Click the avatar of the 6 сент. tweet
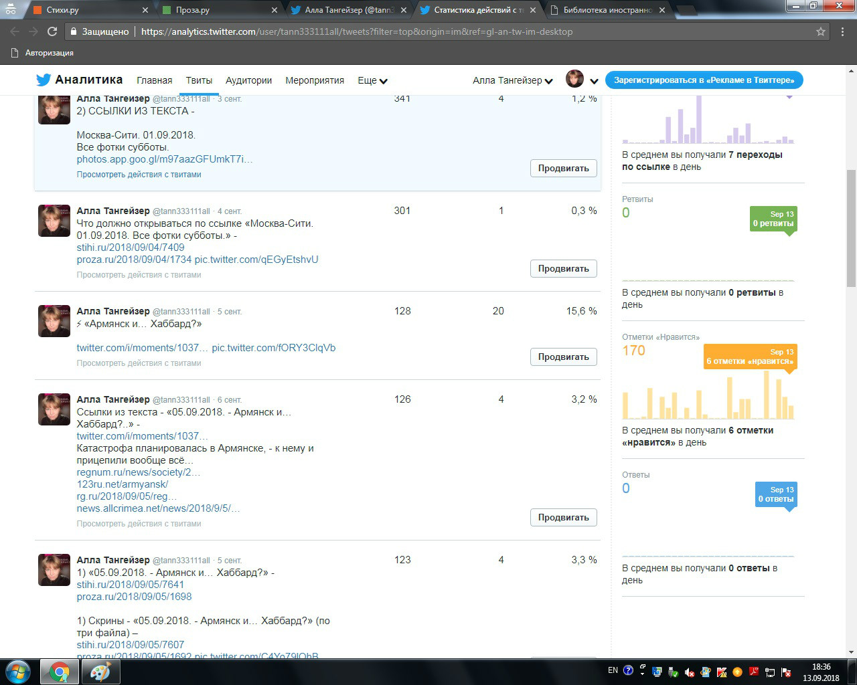 tap(54, 409)
